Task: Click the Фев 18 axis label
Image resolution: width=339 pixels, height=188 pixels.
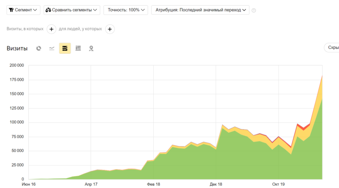Action: click(153, 184)
